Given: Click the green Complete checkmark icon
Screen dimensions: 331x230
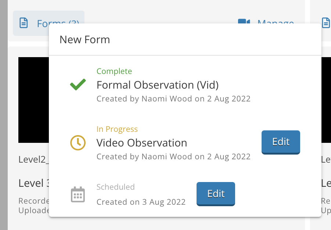Looking at the screenshot, I should coord(78,85).
